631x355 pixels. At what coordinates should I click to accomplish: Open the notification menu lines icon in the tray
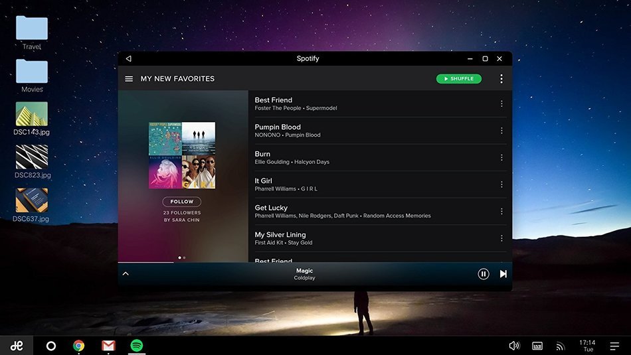(614, 346)
